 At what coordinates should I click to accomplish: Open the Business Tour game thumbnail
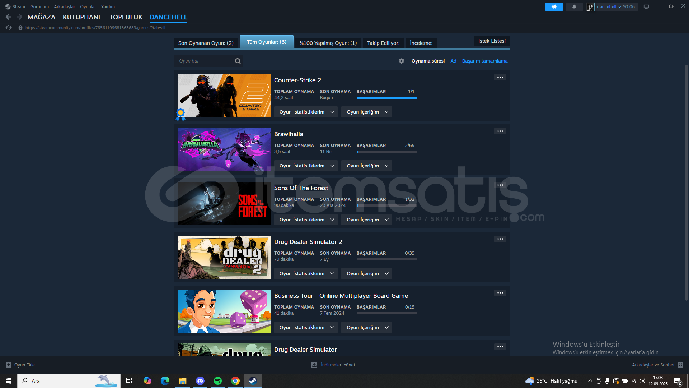pos(224,311)
